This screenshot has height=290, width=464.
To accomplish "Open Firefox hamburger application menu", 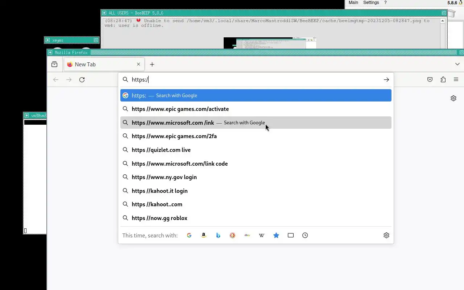I will pos(456,80).
